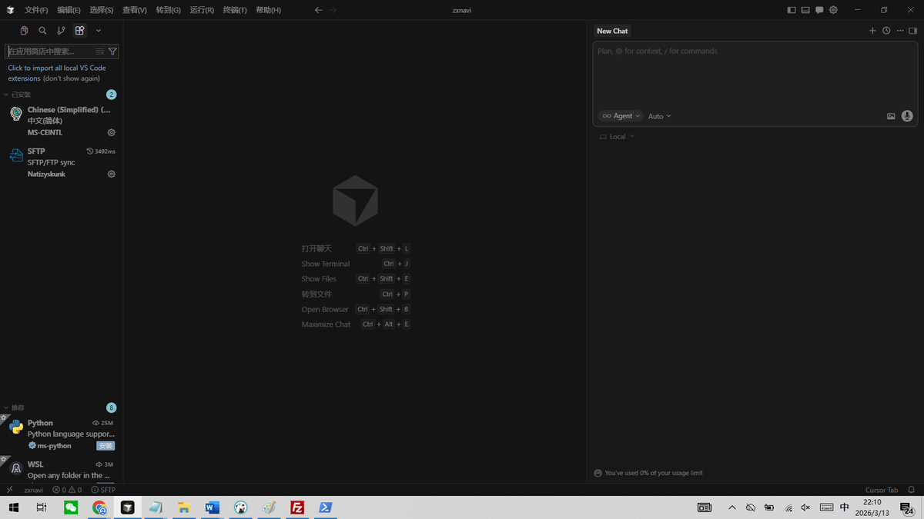Click the extension marketplace search field
Viewport: 924px width, 519px height.
50,52
